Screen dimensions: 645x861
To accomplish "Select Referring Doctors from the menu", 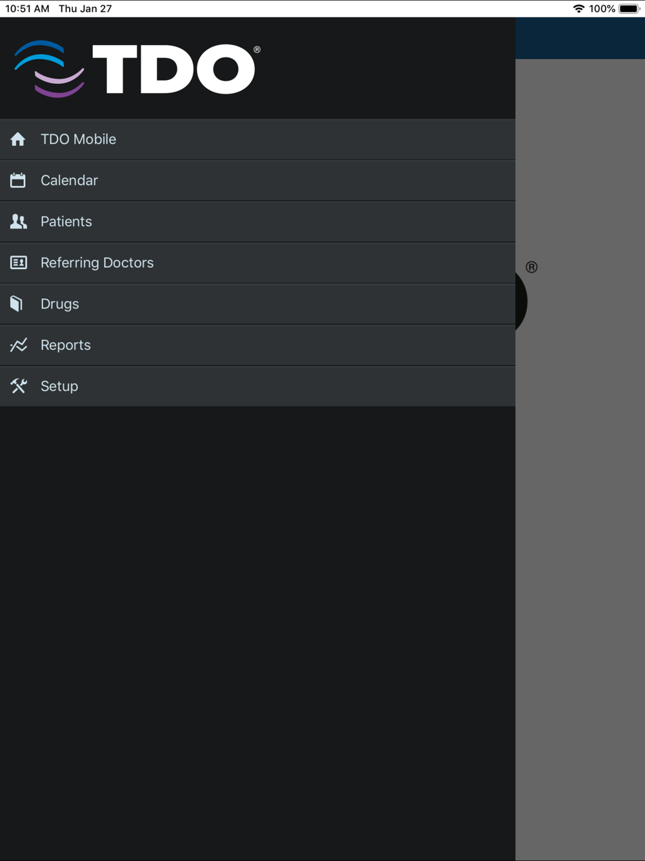I will click(257, 263).
